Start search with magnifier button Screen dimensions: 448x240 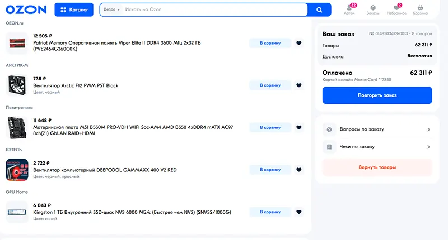[319, 9]
